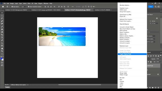Select the Clone Stamp tool

[2, 29]
